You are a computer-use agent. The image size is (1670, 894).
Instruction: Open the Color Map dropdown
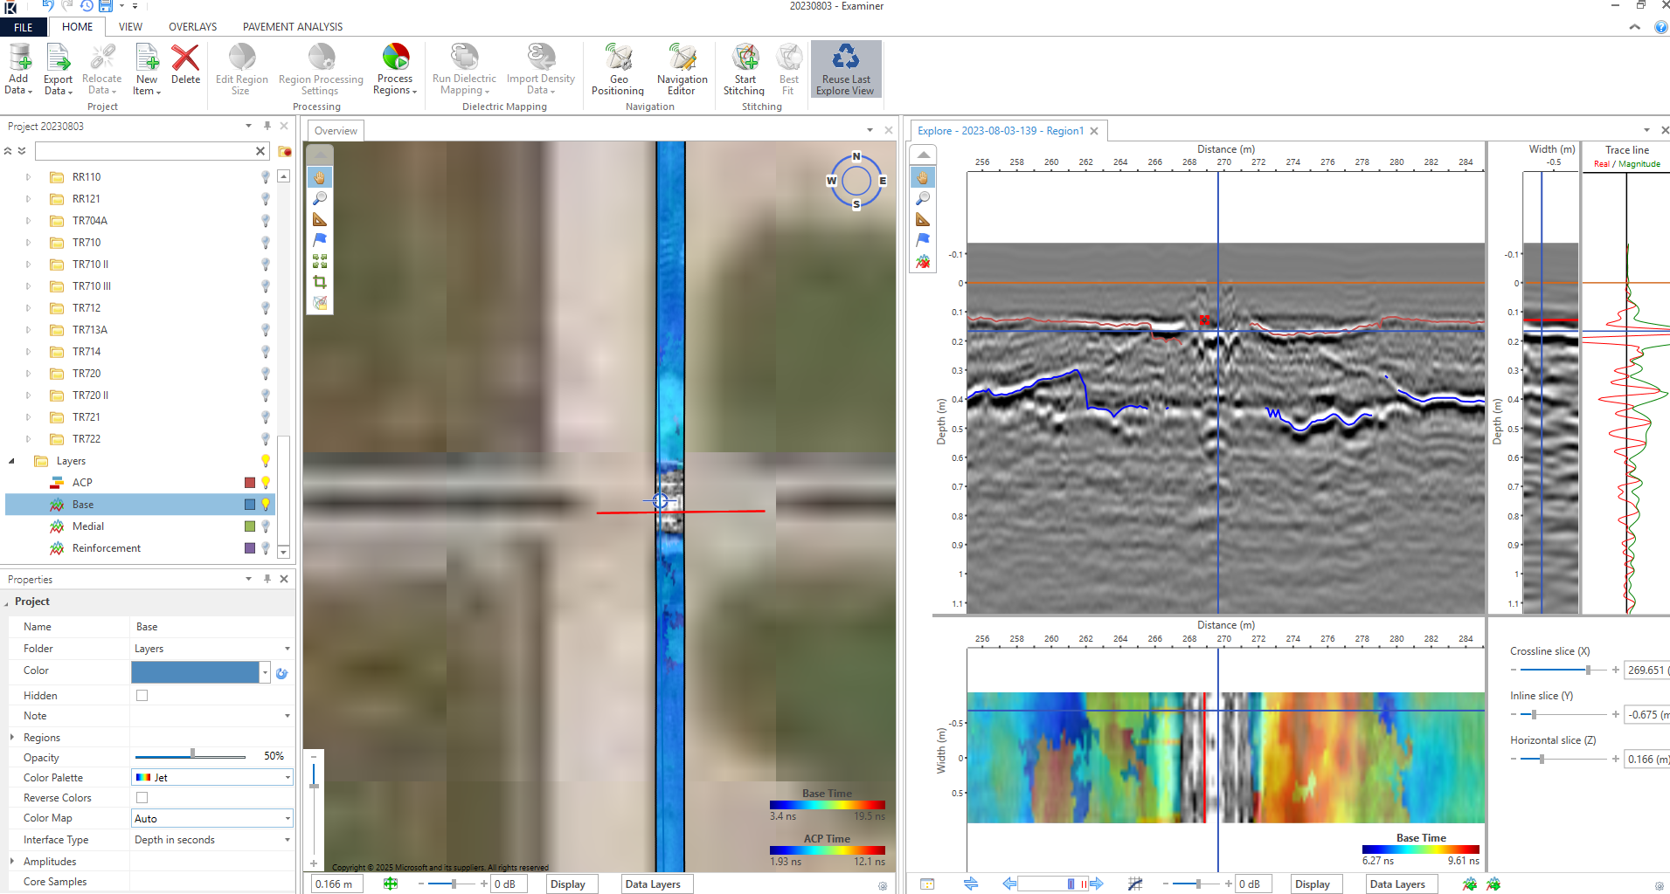[x=288, y=818]
